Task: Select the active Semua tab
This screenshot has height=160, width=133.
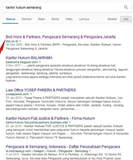Action: click(x=10, y=19)
